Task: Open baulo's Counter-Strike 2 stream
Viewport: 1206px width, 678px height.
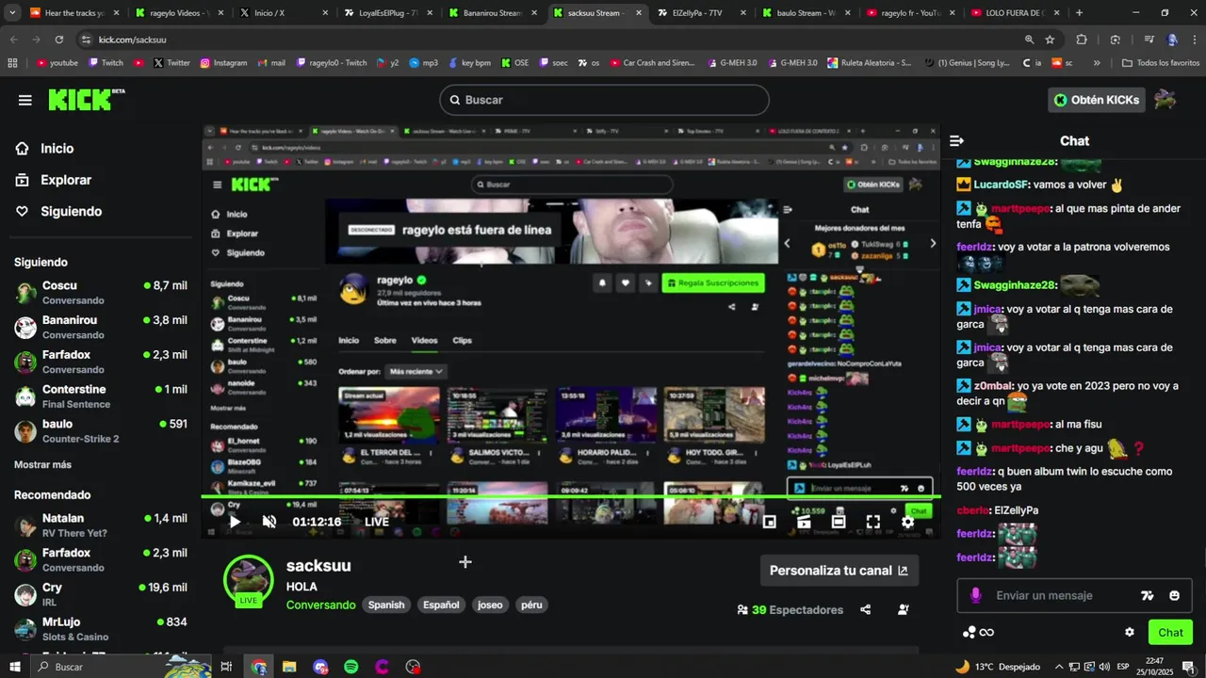Action: 101,431
